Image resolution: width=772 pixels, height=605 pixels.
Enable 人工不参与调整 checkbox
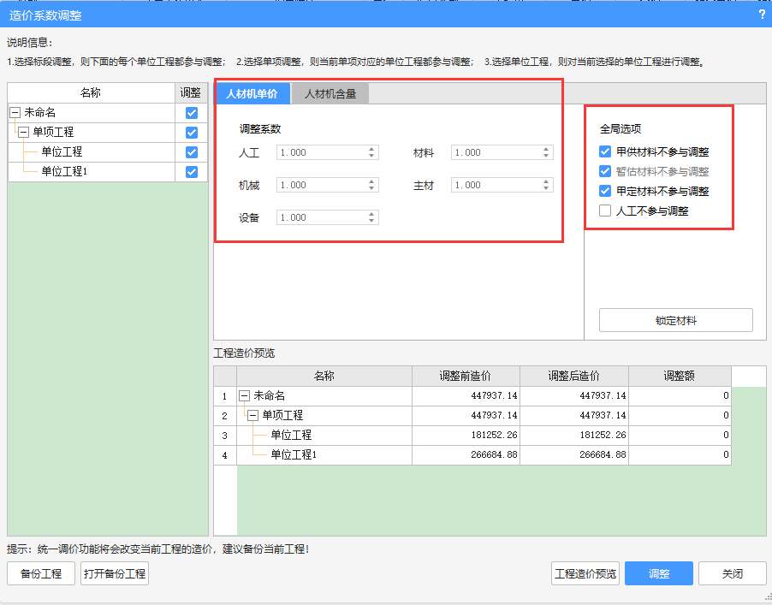606,211
